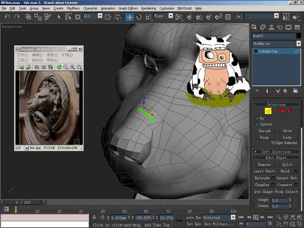Collapse the Selection rollout

(276, 104)
